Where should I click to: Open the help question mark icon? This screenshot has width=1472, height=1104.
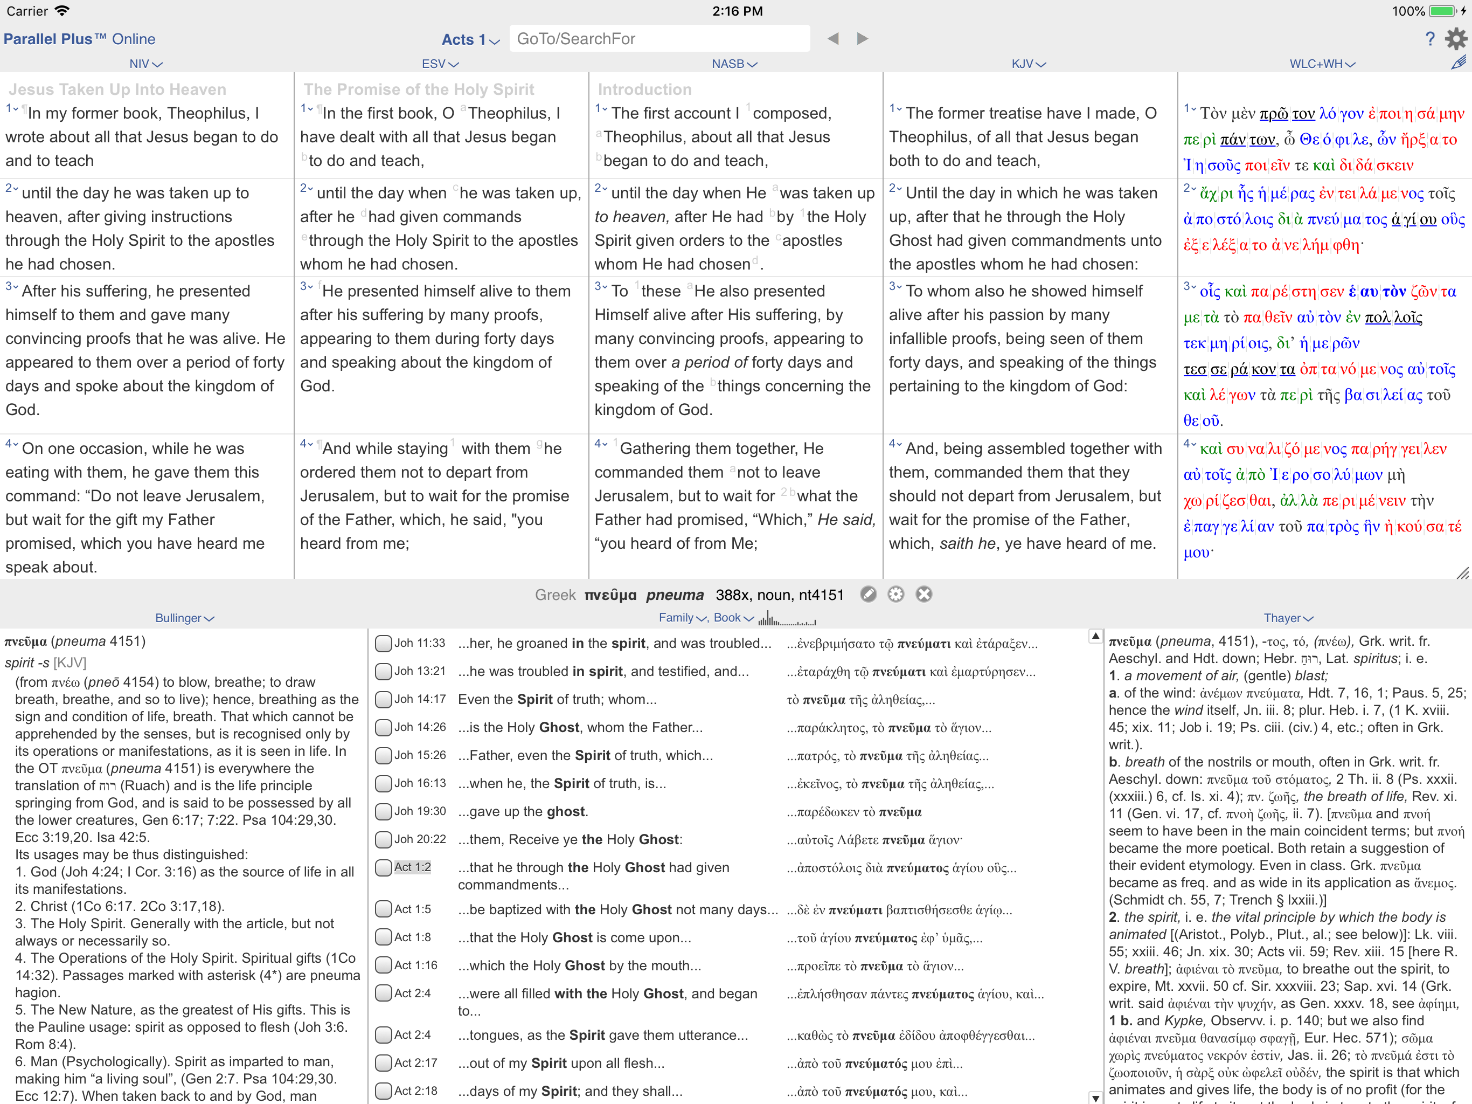tap(1429, 39)
